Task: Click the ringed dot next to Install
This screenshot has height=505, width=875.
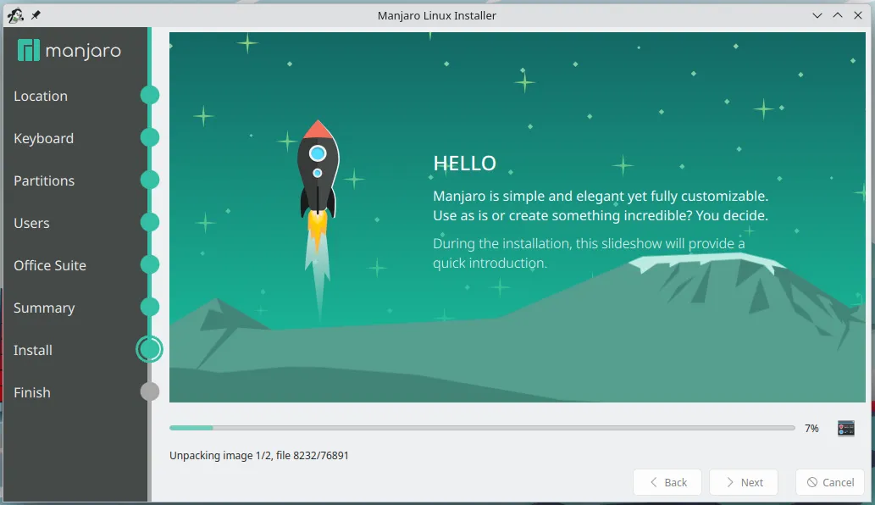Action: tap(150, 349)
